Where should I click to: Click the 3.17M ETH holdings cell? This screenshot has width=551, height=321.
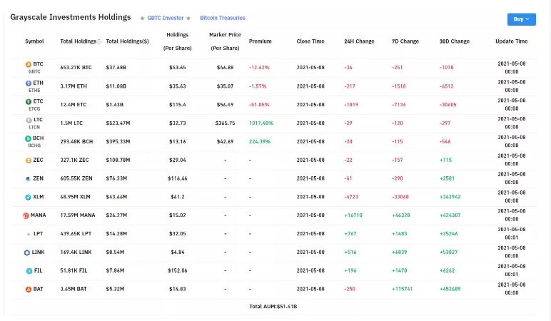tap(74, 86)
